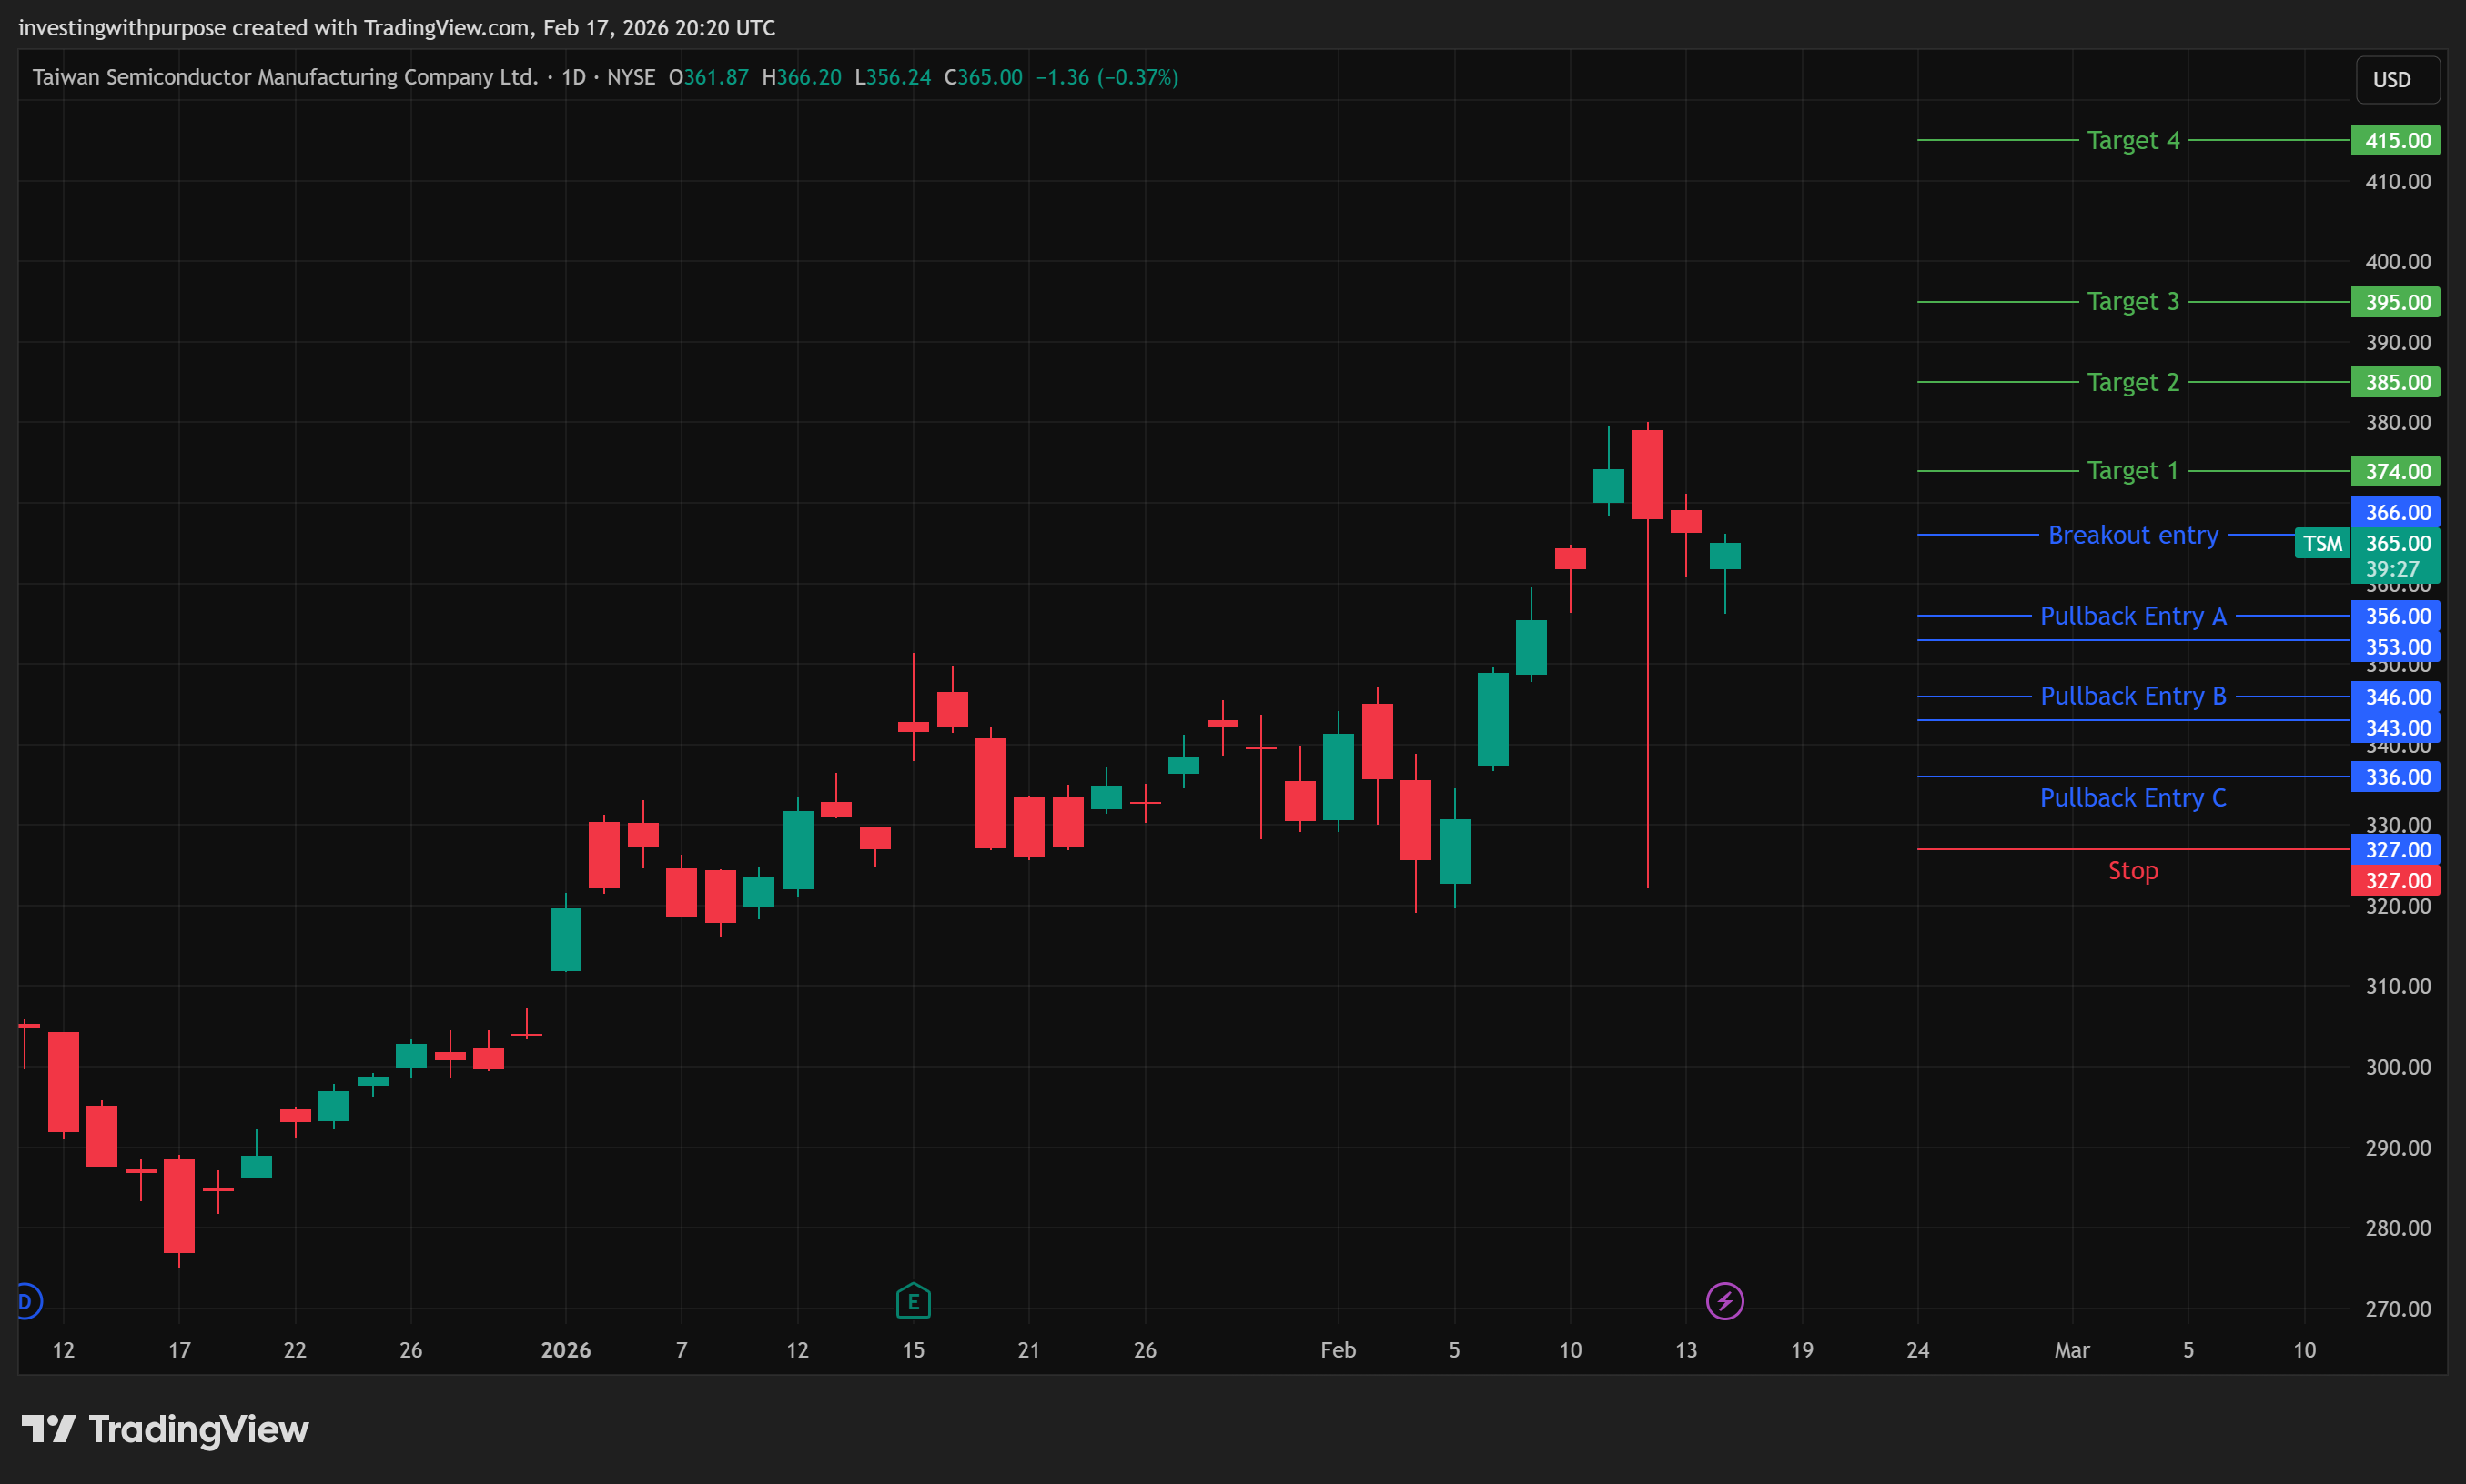The image size is (2466, 1484).
Task: Click the red Stop line label
Action: pyautogui.click(x=2132, y=871)
